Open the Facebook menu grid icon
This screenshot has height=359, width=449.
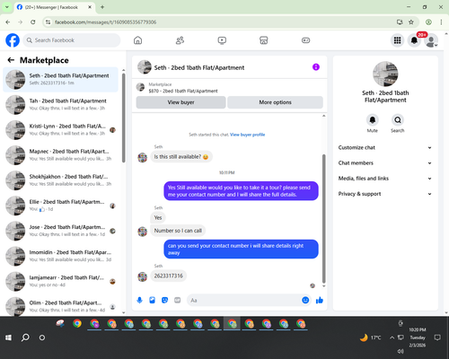(397, 40)
